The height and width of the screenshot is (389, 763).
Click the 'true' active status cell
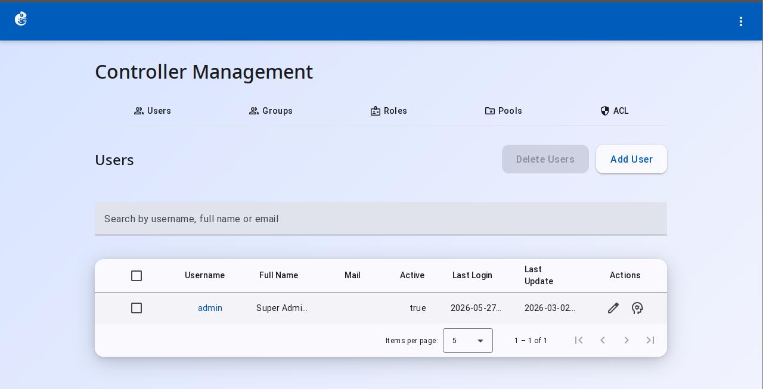click(418, 308)
